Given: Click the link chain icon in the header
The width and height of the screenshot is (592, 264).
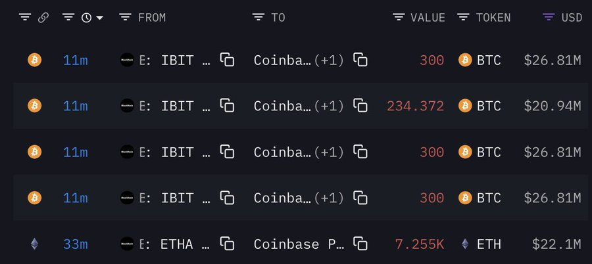Looking at the screenshot, I should pyautogui.click(x=43, y=18).
